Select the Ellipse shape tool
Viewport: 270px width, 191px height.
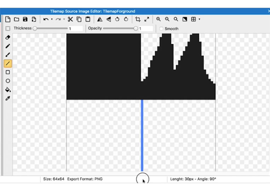click(8, 81)
